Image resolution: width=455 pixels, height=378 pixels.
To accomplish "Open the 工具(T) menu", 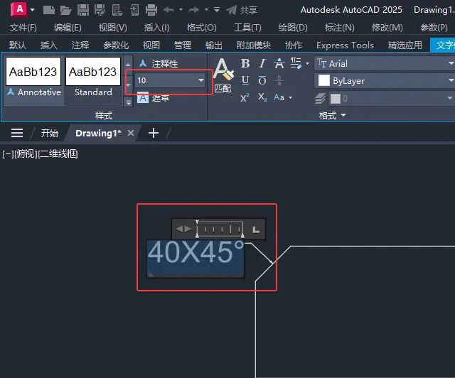I will (248, 28).
